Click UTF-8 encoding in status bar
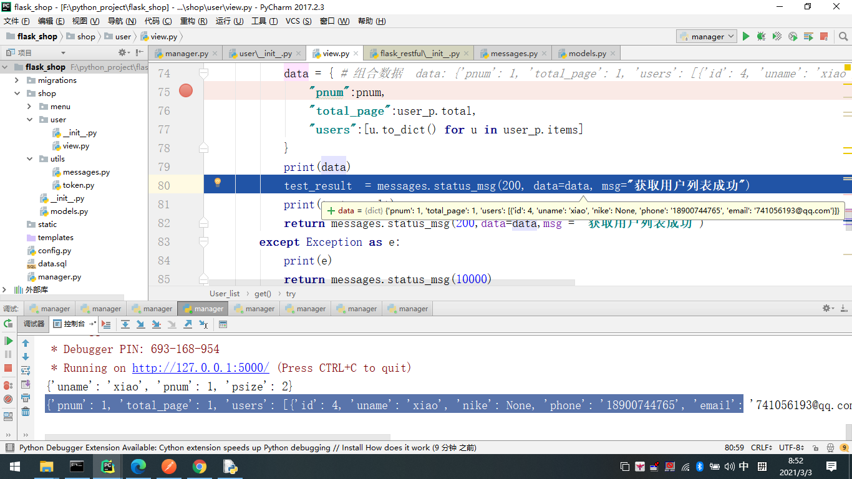This screenshot has height=479, width=852. point(791,448)
